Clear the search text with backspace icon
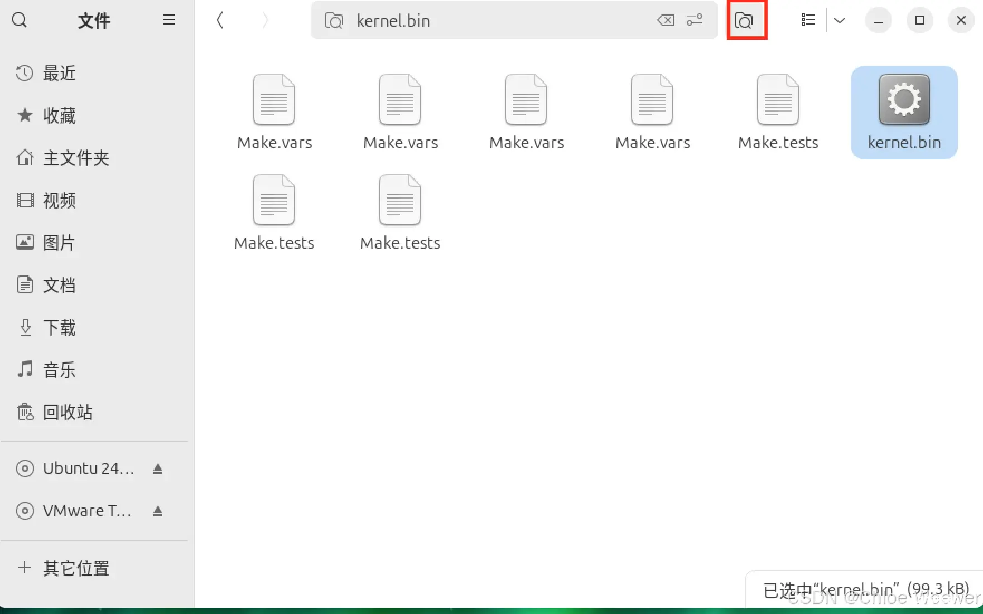The height and width of the screenshot is (614, 983). coord(666,21)
